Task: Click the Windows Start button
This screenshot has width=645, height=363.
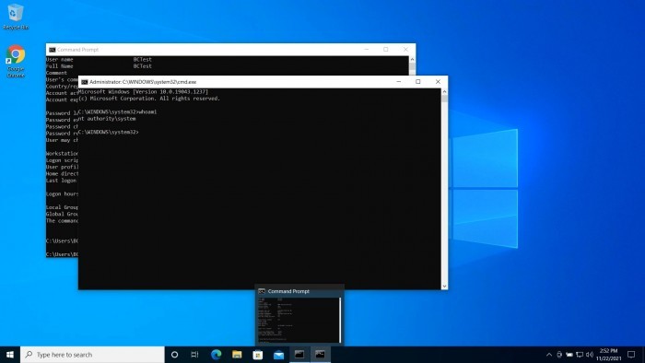Action: pos(10,355)
